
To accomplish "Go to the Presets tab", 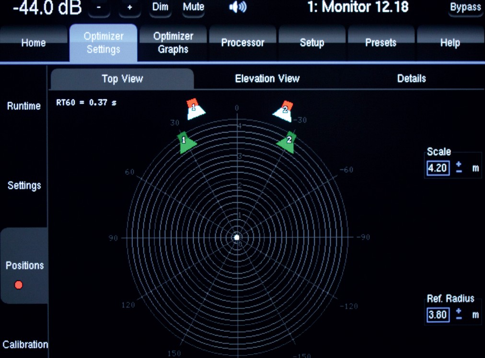I will click(381, 43).
